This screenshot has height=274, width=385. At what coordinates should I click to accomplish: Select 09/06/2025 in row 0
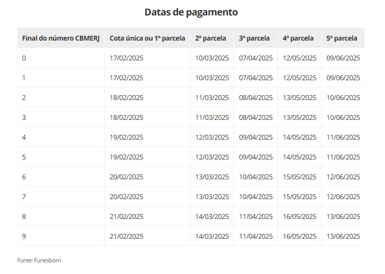(x=343, y=58)
